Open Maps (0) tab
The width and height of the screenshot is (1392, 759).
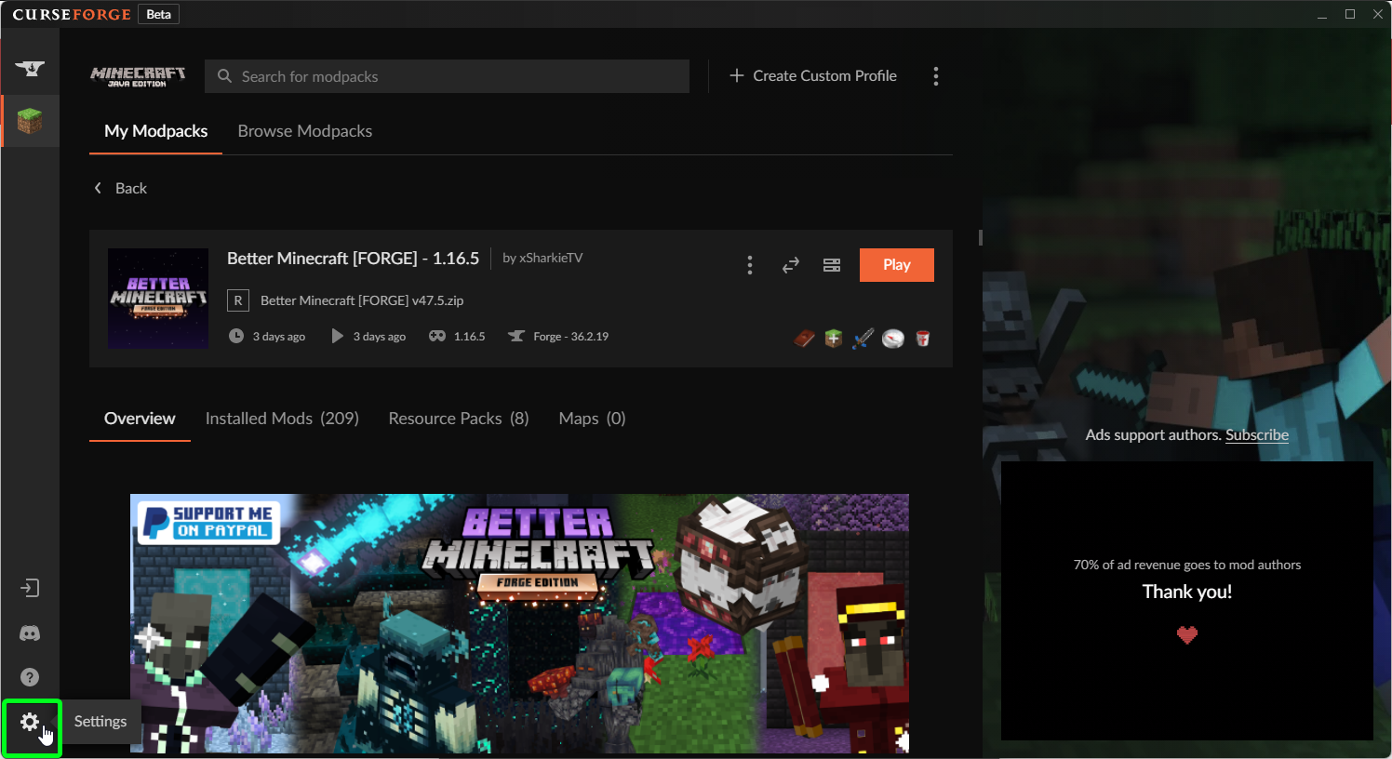click(x=592, y=419)
